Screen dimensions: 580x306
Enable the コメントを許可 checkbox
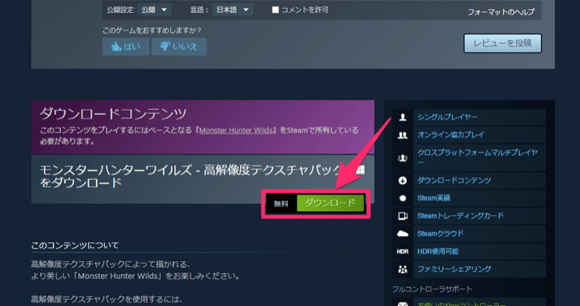tap(275, 10)
